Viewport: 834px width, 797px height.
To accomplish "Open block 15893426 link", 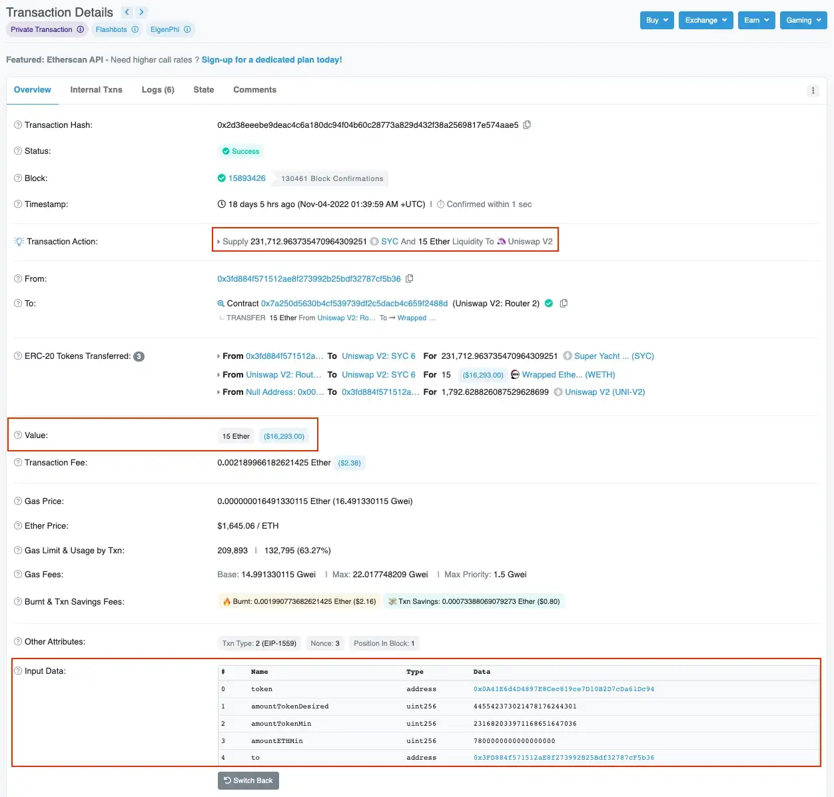I will (x=247, y=178).
